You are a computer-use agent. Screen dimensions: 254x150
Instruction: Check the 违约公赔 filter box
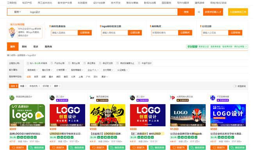pos(69,63)
